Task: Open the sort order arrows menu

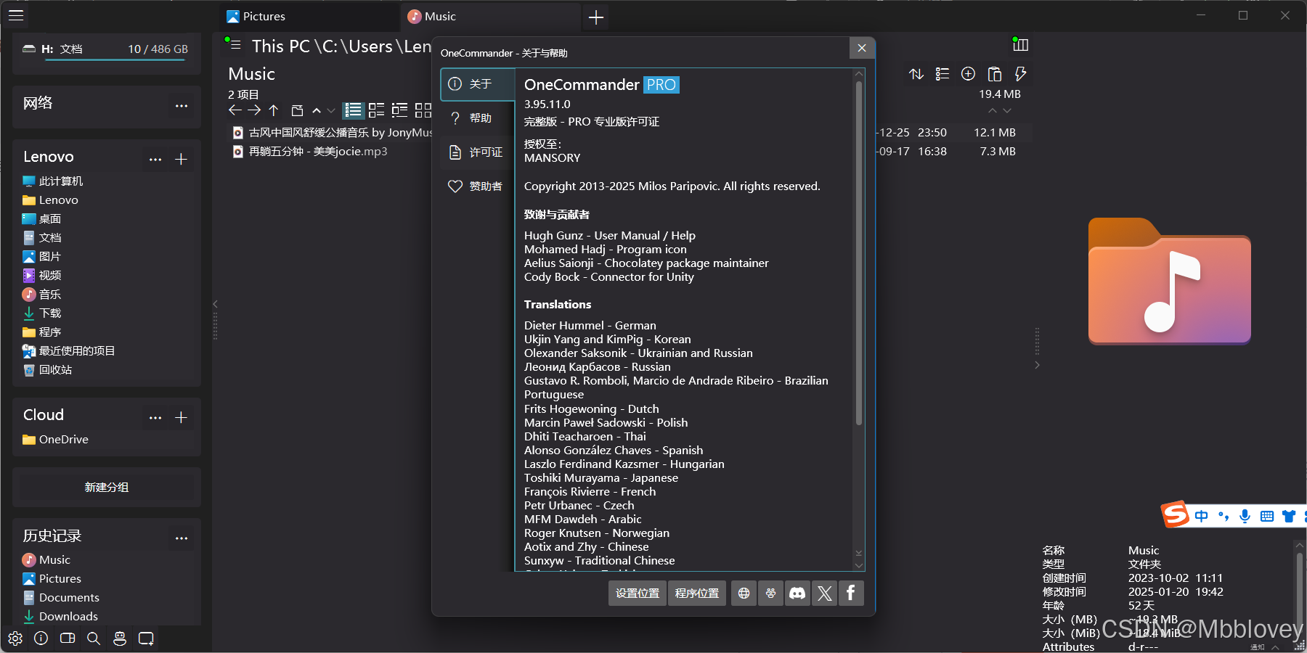Action: coord(916,74)
